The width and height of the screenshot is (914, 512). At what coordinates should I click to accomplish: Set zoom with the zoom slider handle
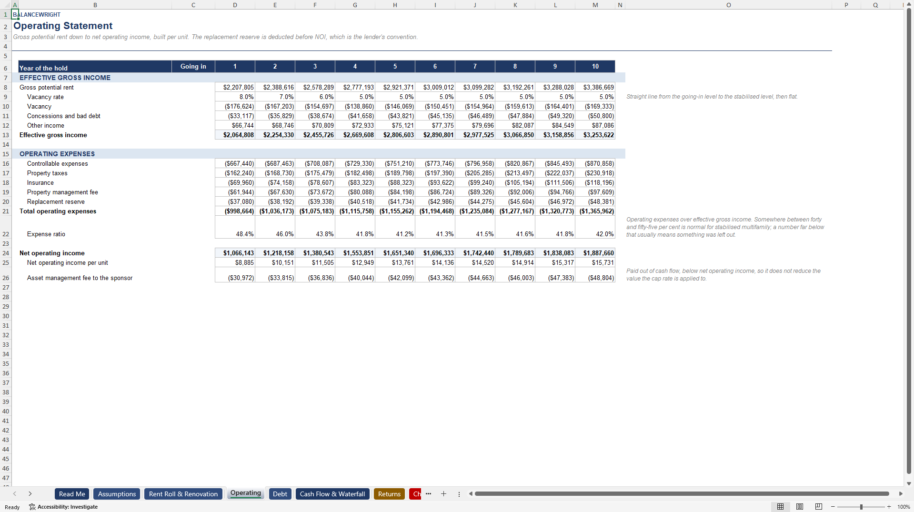(861, 507)
